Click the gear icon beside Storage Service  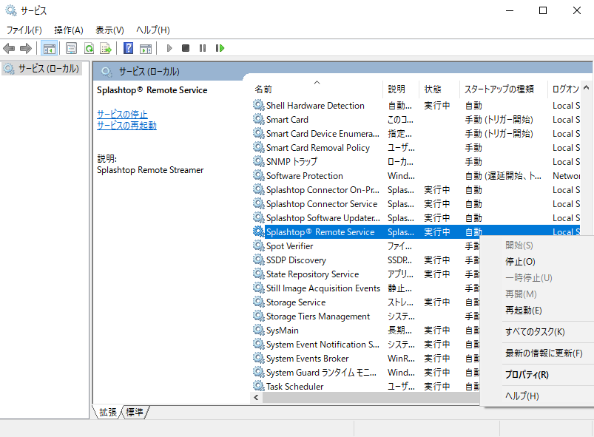[259, 302]
